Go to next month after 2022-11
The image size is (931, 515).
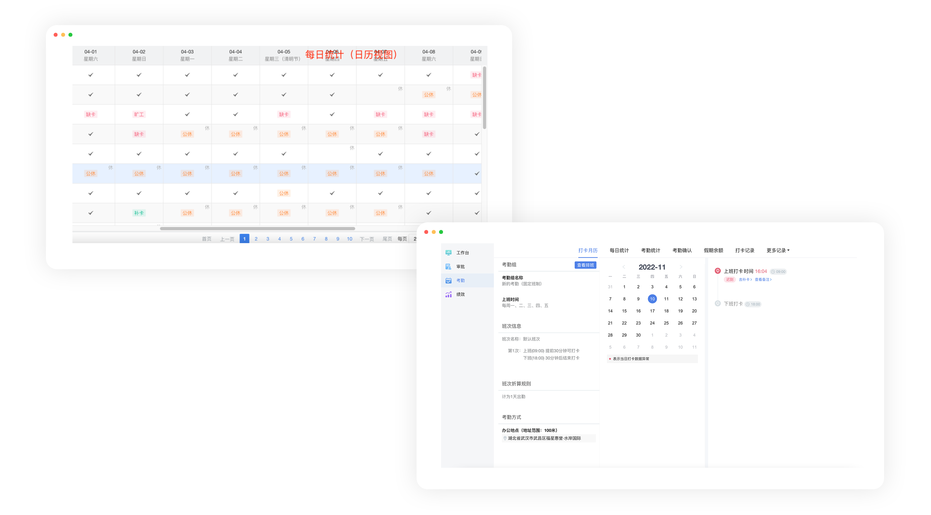[x=681, y=267]
